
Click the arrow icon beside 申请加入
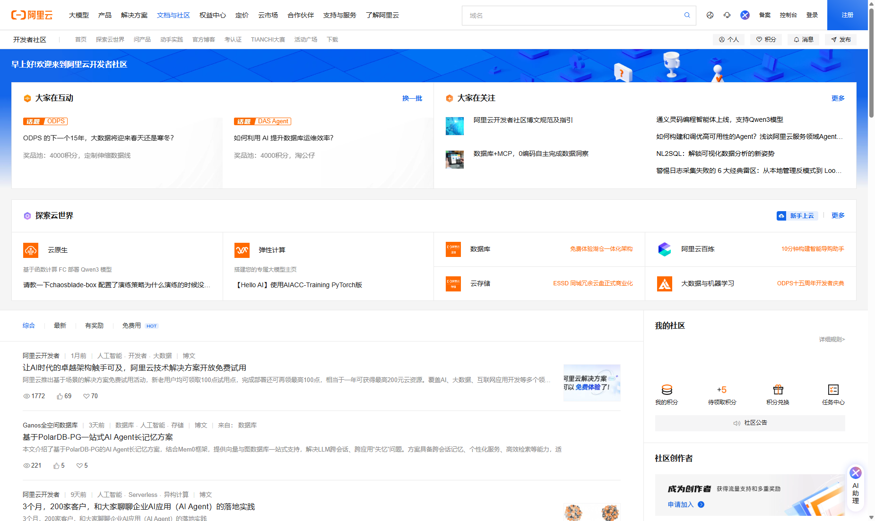701,504
